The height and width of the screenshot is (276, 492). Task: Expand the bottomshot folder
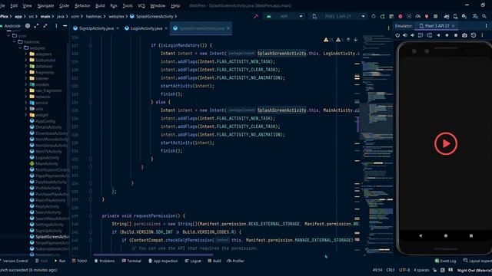(26, 60)
